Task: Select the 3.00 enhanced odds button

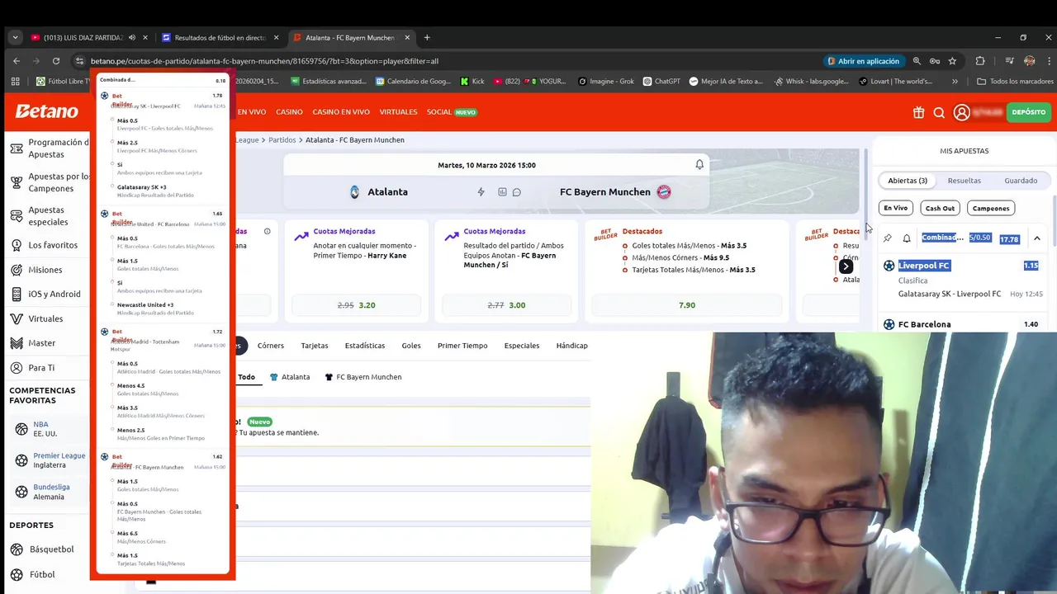Action: click(x=507, y=305)
